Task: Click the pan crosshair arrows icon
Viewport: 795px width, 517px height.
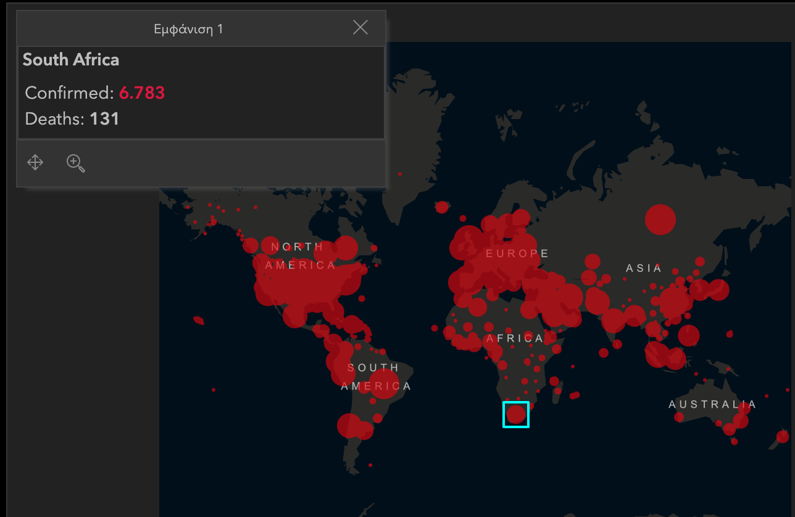Action: click(x=35, y=163)
